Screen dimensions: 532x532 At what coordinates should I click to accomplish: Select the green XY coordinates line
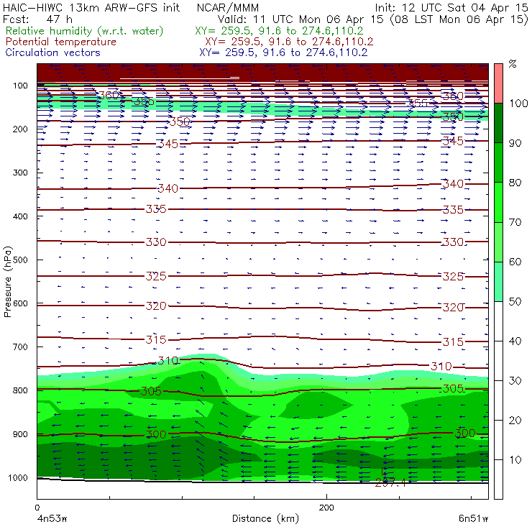(x=279, y=31)
